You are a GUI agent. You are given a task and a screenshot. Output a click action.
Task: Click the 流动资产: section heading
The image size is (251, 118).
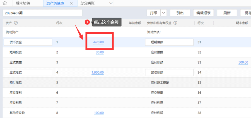[x=13, y=32]
